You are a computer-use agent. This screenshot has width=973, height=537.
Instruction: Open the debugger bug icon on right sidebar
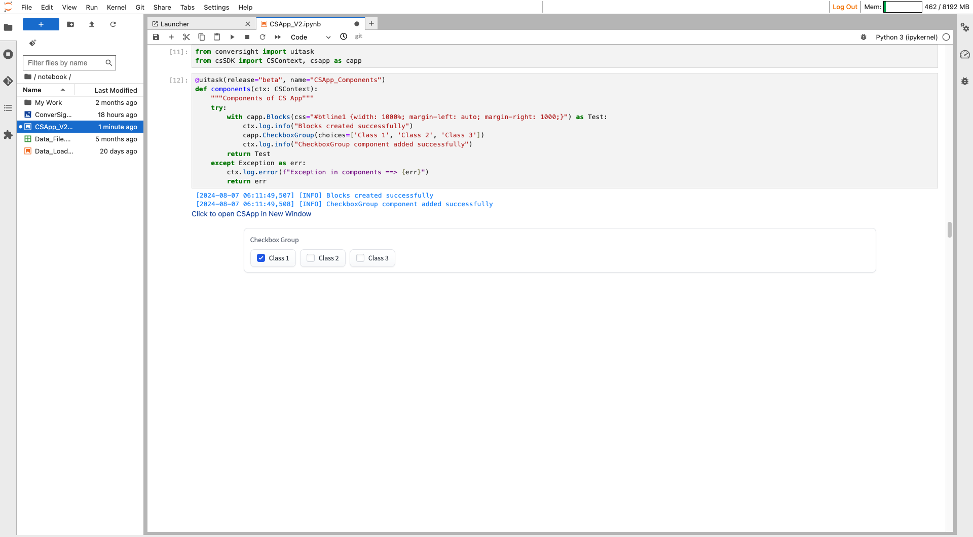[965, 81]
